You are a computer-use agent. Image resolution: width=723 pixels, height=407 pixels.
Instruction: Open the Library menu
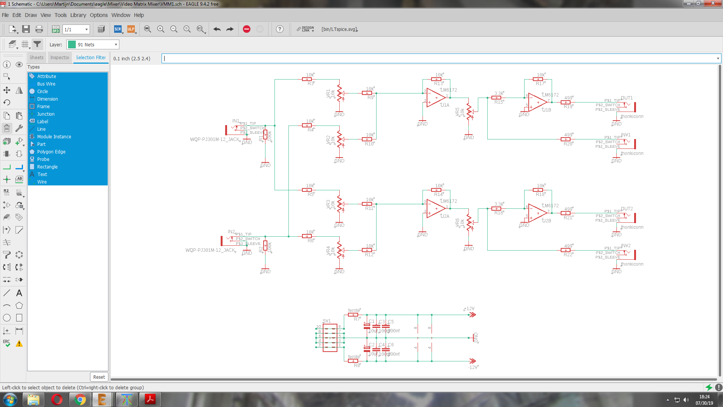pos(78,15)
